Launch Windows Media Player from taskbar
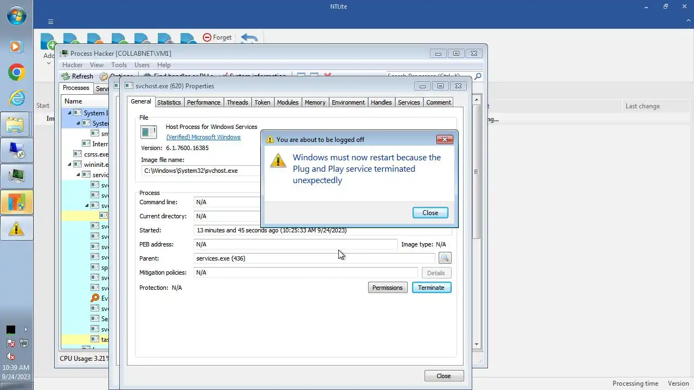 point(16,47)
